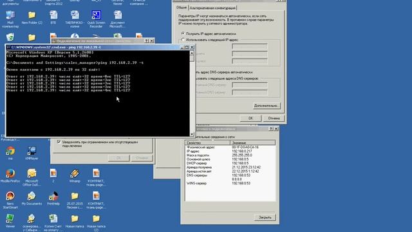Select the Основной шлюз row
Image resolution: width=412 pixels, height=232 pixels.
[230, 159]
